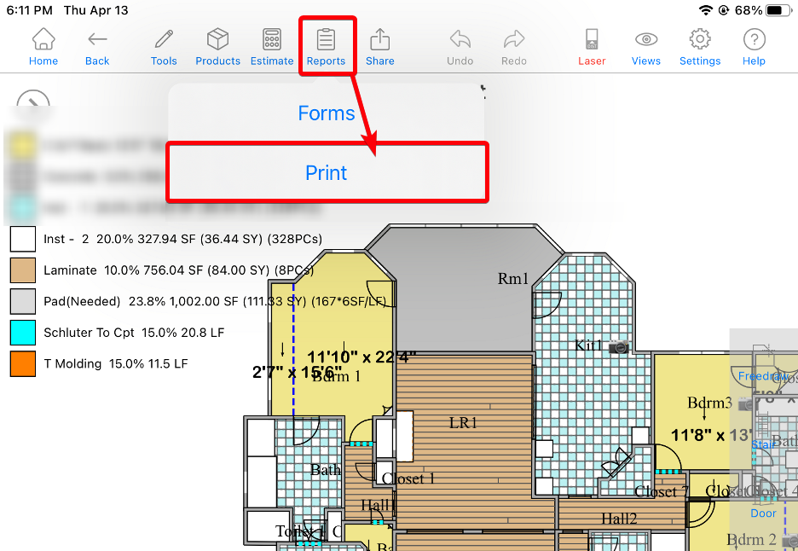The width and height of the screenshot is (798, 551).
Task: Tap the camera icon in Kit1
Action: pos(619,347)
